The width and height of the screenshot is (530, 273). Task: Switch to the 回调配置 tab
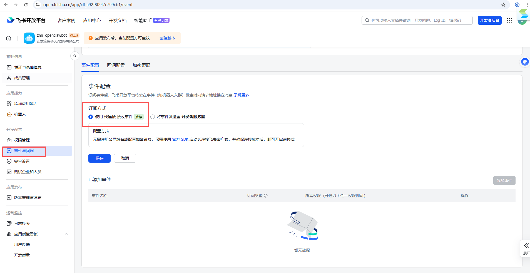pos(116,65)
